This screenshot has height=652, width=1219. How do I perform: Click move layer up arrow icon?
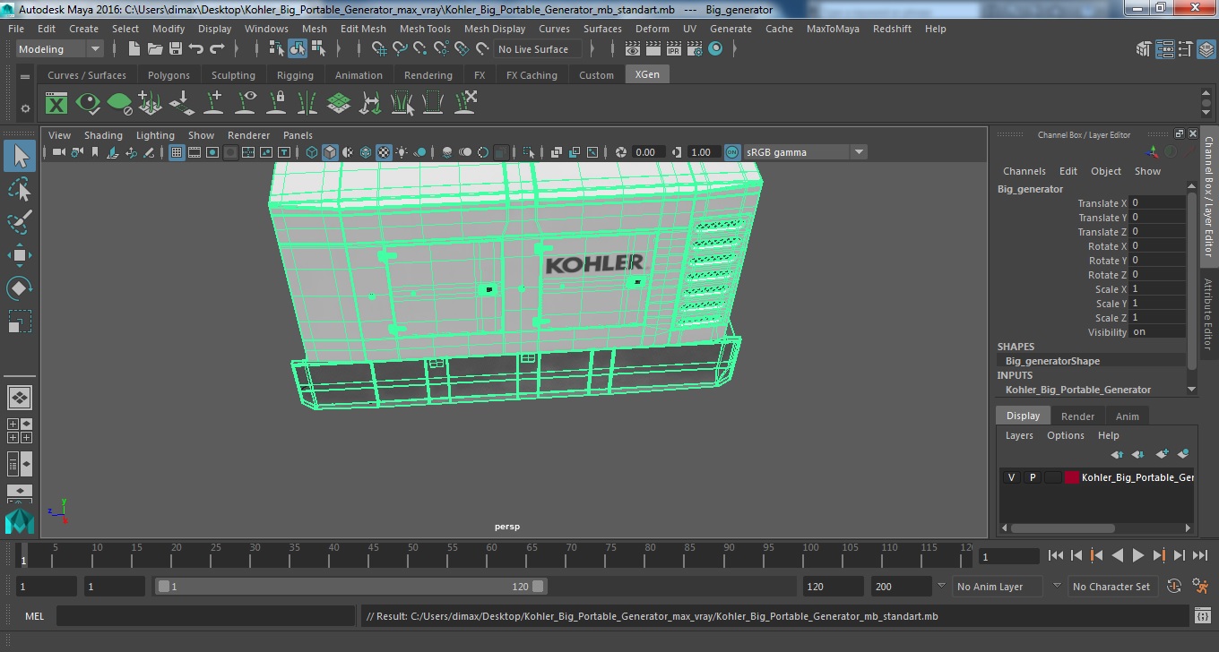1117,454
